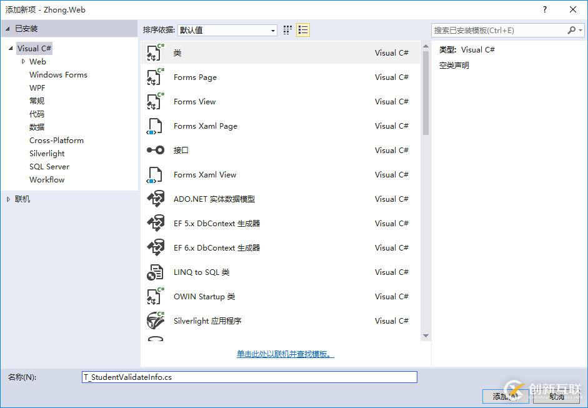Expand the Web node in the tree
The image size is (588, 408).
(24, 61)
